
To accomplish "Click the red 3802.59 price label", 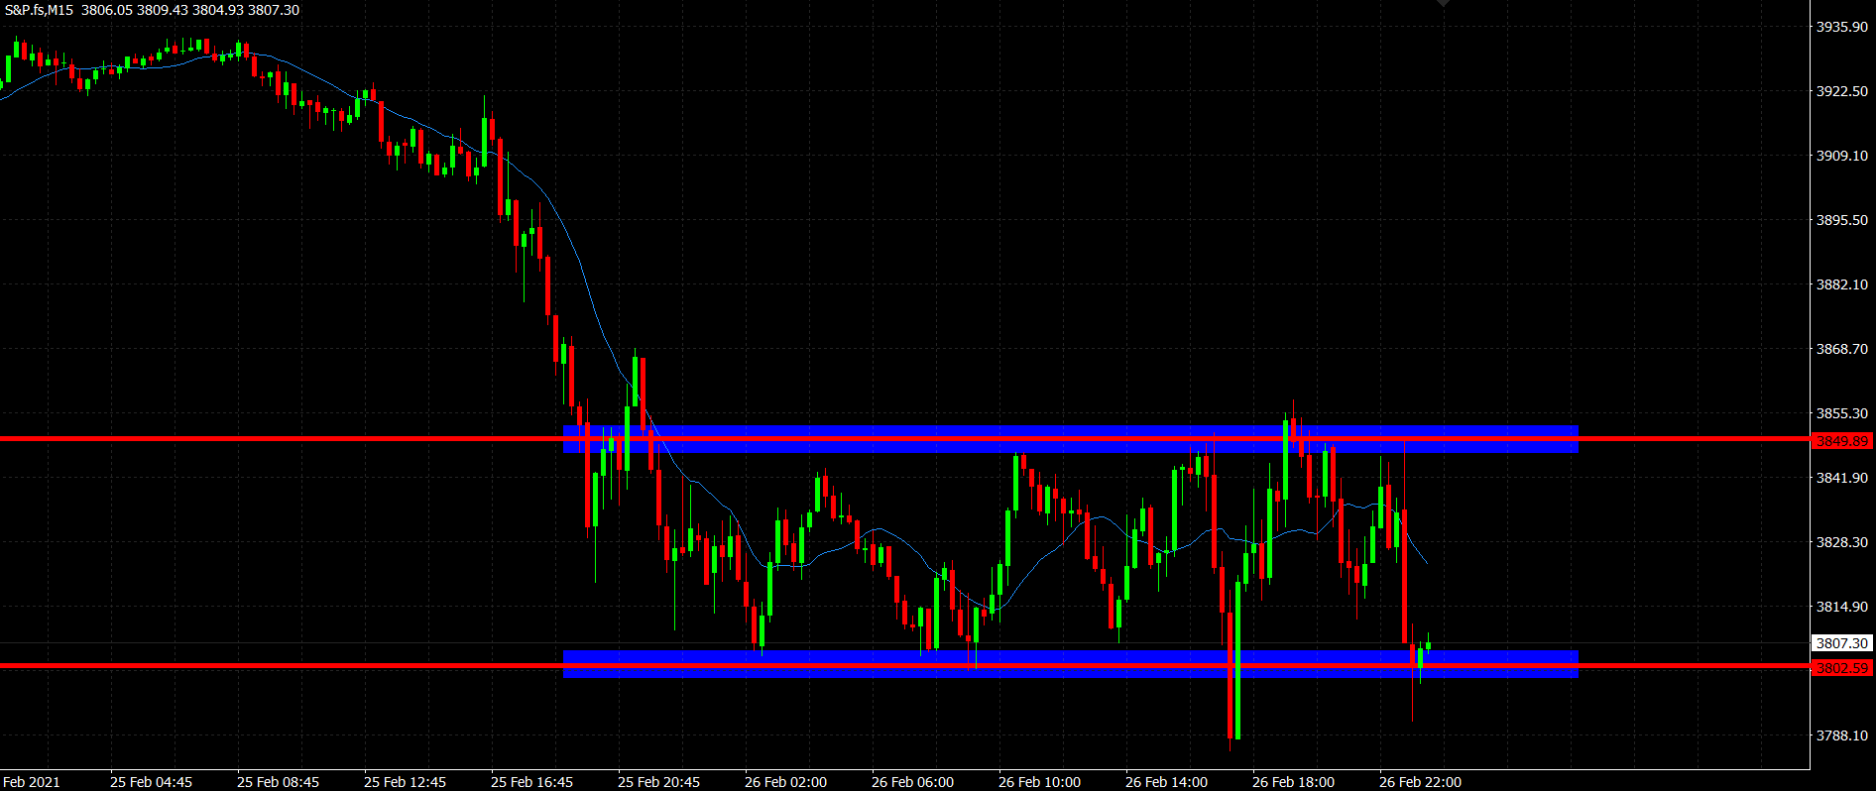I will (x=1841, y=668).
